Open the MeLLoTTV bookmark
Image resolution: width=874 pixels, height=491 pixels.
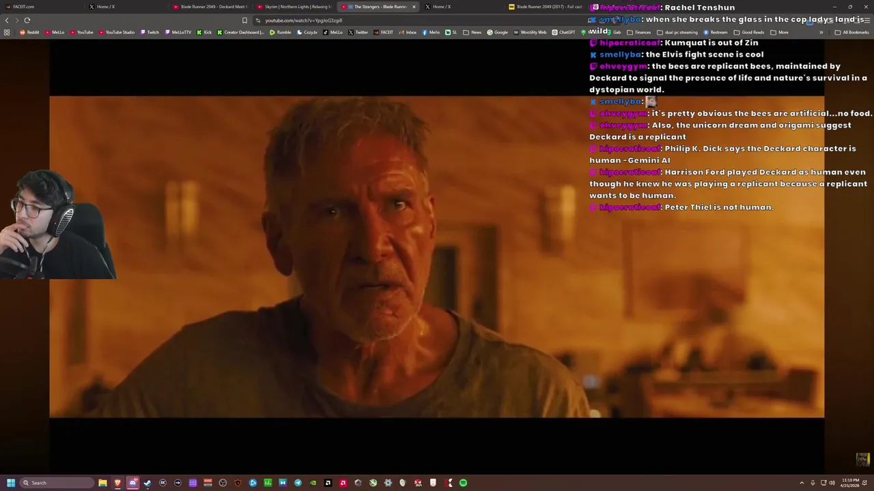click(x=178, y=32)
